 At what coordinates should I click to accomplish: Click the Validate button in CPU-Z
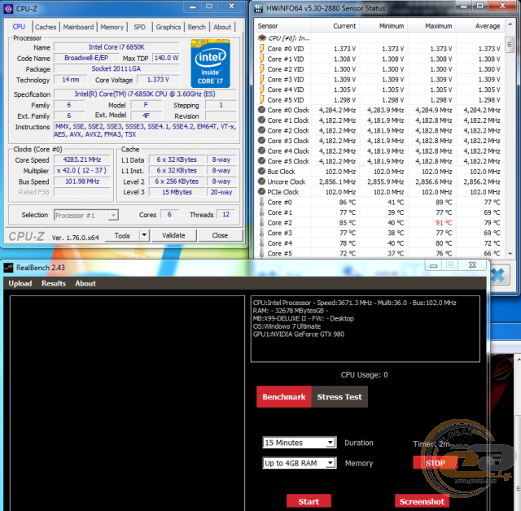[173, 235]
